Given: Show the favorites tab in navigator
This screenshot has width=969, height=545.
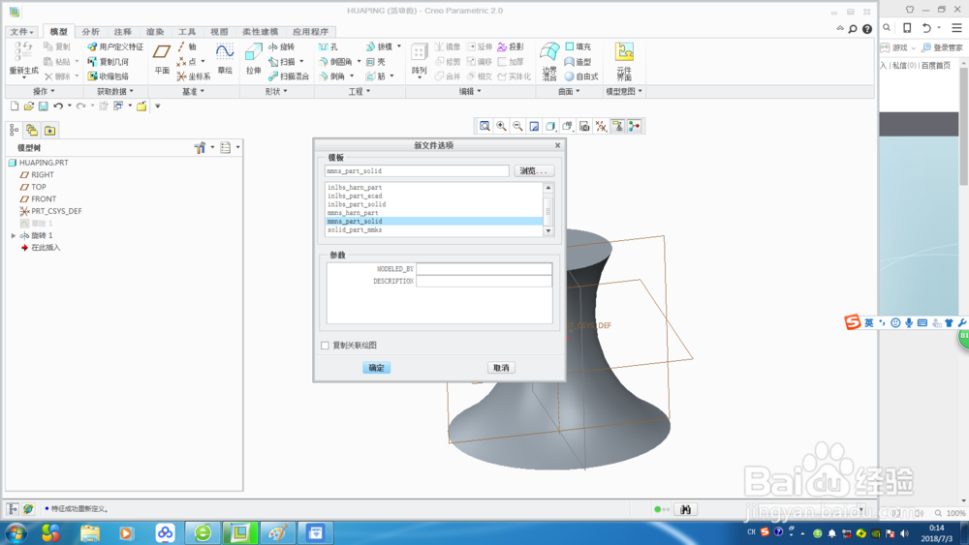Looking at the screenshot, I should (49, 131).
